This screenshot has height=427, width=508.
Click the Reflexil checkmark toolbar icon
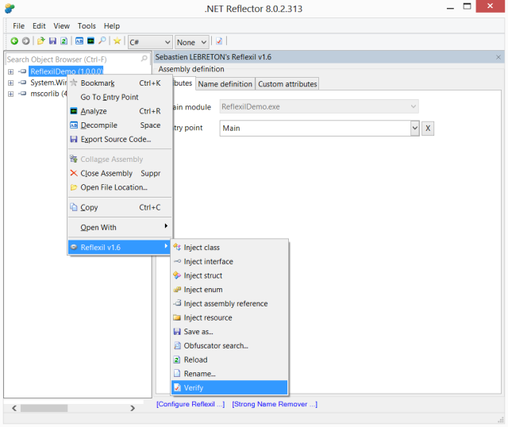219,41
